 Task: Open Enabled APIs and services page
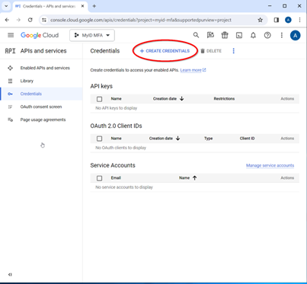click(x=45, y=68)
